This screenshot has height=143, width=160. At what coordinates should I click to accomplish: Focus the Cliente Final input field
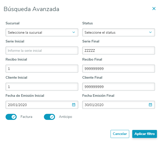[x=119, y=87]
